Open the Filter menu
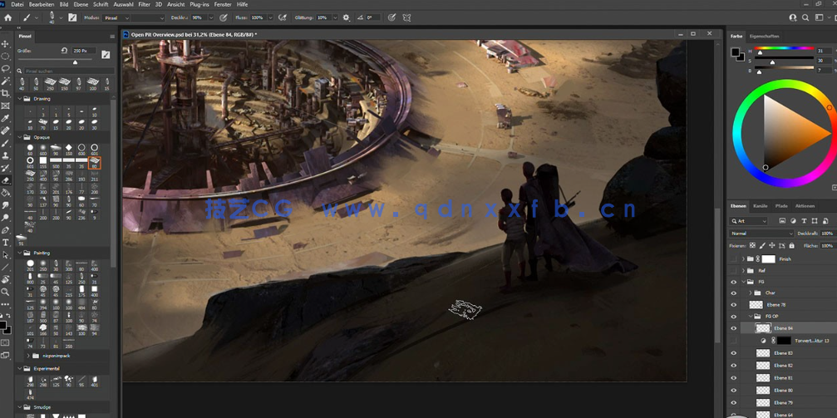Viewport: 837px width, 418px height. pyautogui.click(x=144, y=4)
